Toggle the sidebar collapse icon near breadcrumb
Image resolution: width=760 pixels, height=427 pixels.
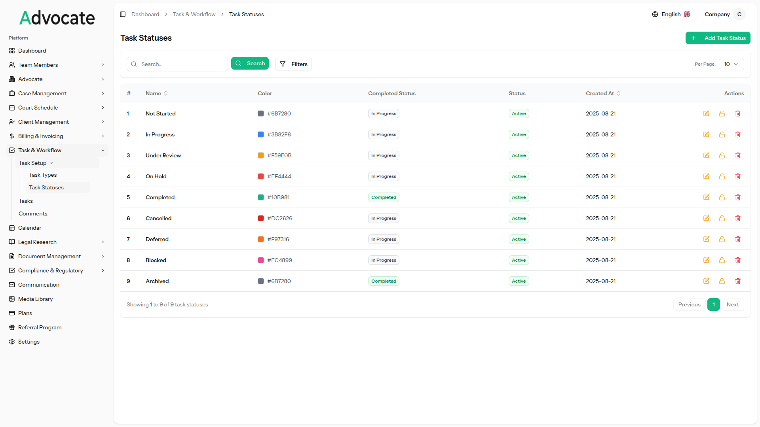[x=123, y=14]
